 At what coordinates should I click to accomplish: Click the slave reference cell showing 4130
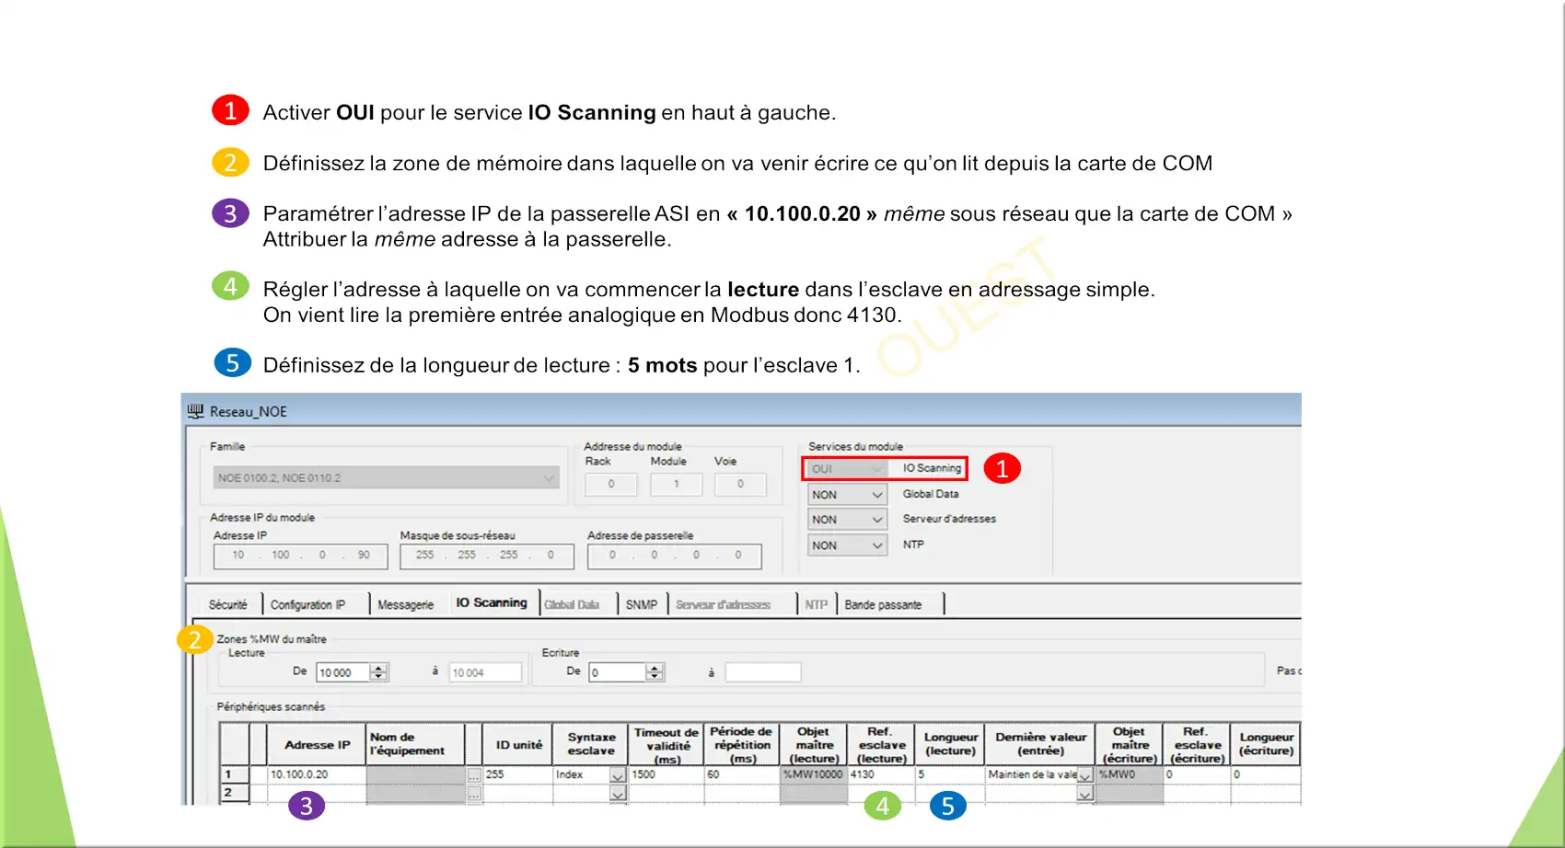(881, 774)
